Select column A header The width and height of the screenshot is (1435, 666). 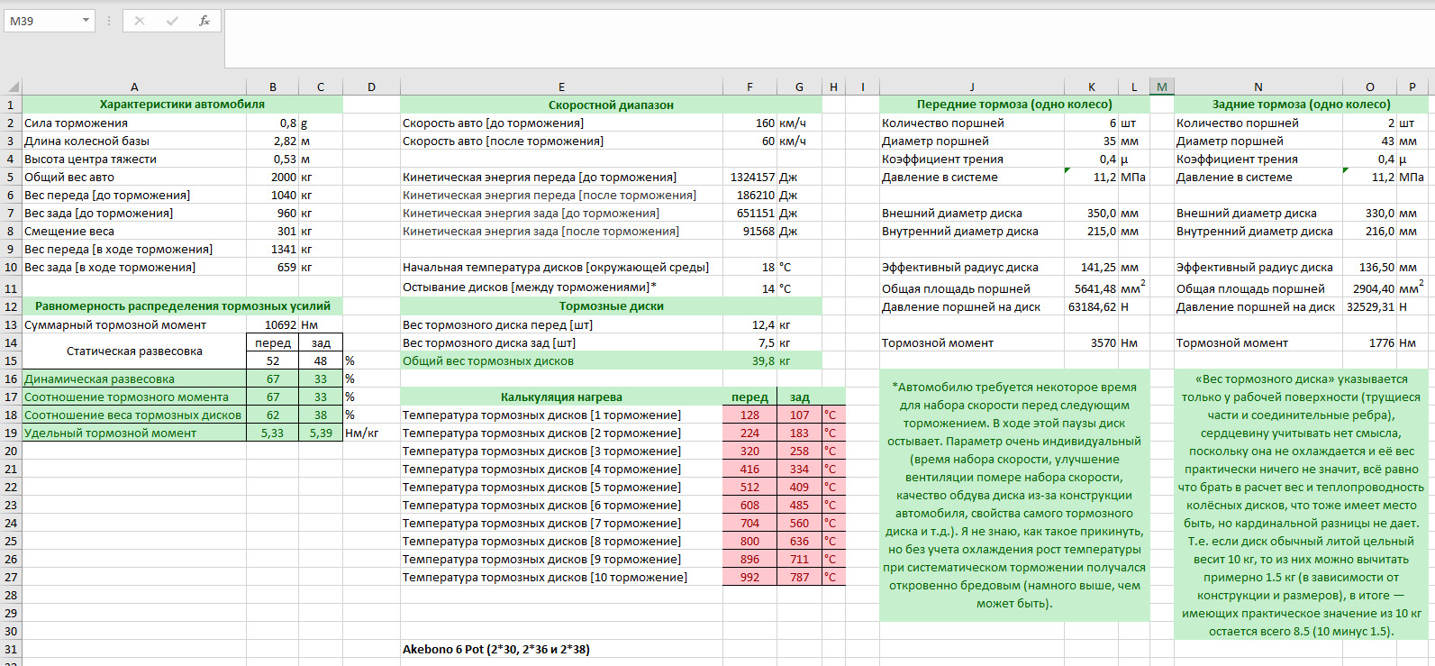pos(134,87)
